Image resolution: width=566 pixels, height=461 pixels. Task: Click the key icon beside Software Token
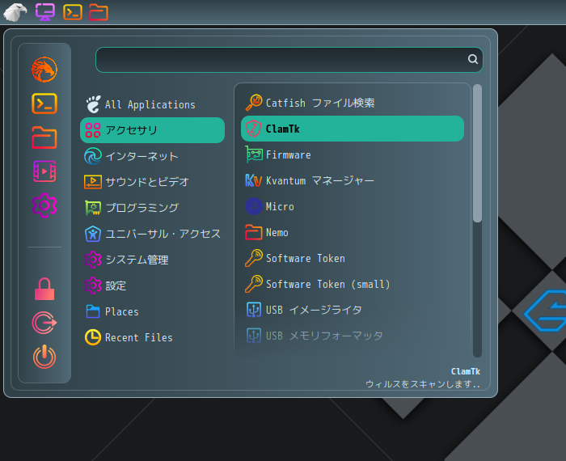pos(254,258)
